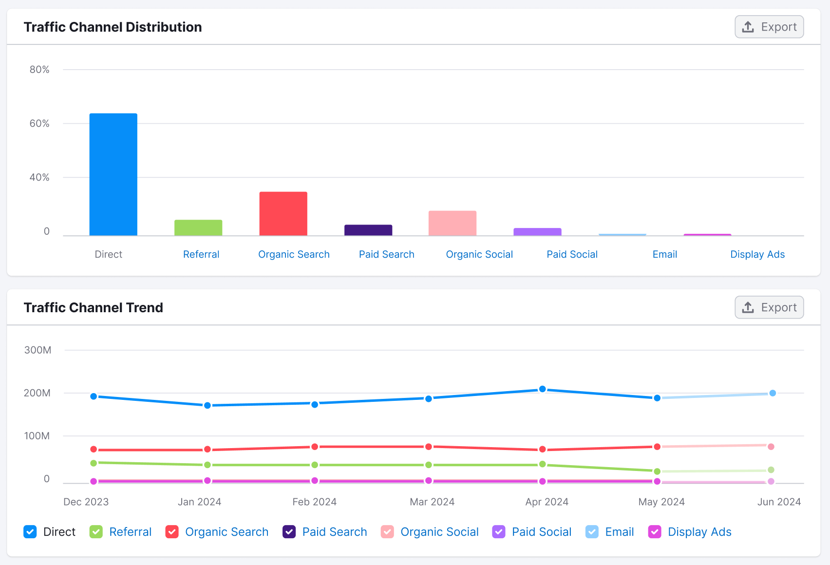This screenshot has height=565, width=830.
Task: Click the Referral channel label link
Action: pyautogui.click(x=201, y=254)
